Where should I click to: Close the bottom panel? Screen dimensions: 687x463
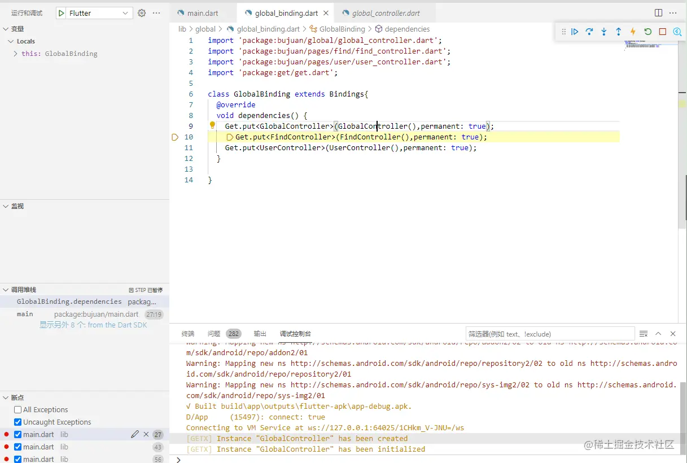(x=673, y=334)
